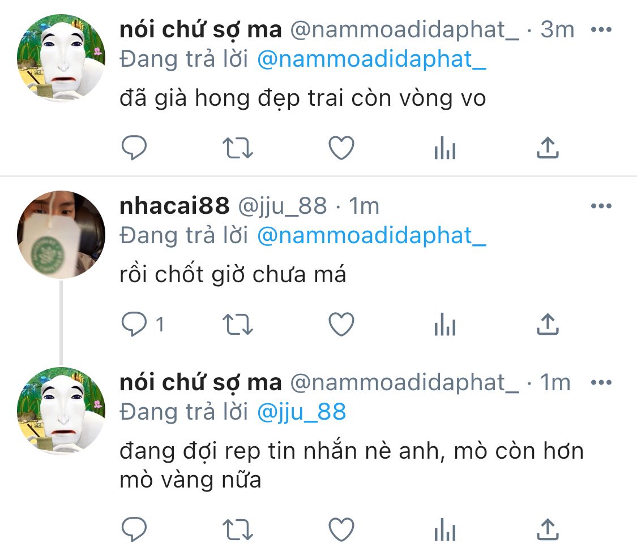View analytics of the first tweet
Viewport: 637px width, 552px height.
click(445, 148)
